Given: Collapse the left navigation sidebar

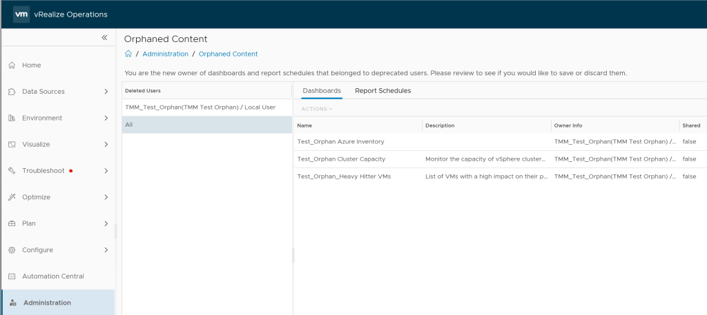Looking at the screenshot, I should coord(104,38).
